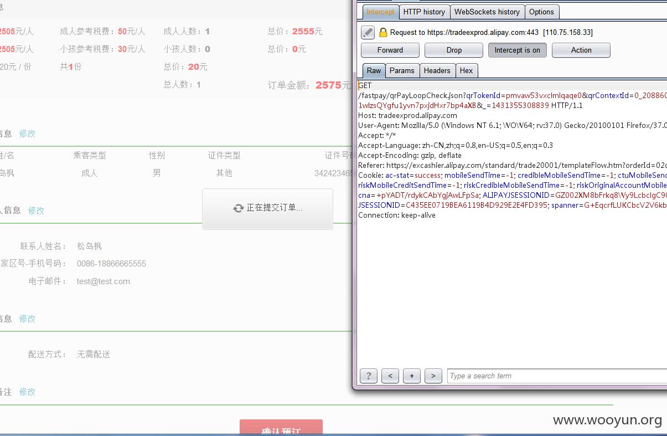Image resolution: width=667 pixels, height=436 pixels.
Task: Click the spinning refresh icon in submitting dialog
Action: [x=239, y=208]
